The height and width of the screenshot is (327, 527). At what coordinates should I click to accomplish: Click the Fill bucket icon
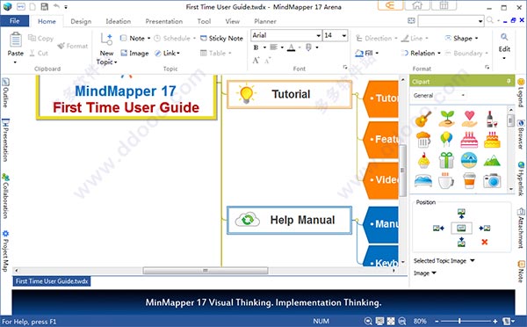tap(359, 53)
